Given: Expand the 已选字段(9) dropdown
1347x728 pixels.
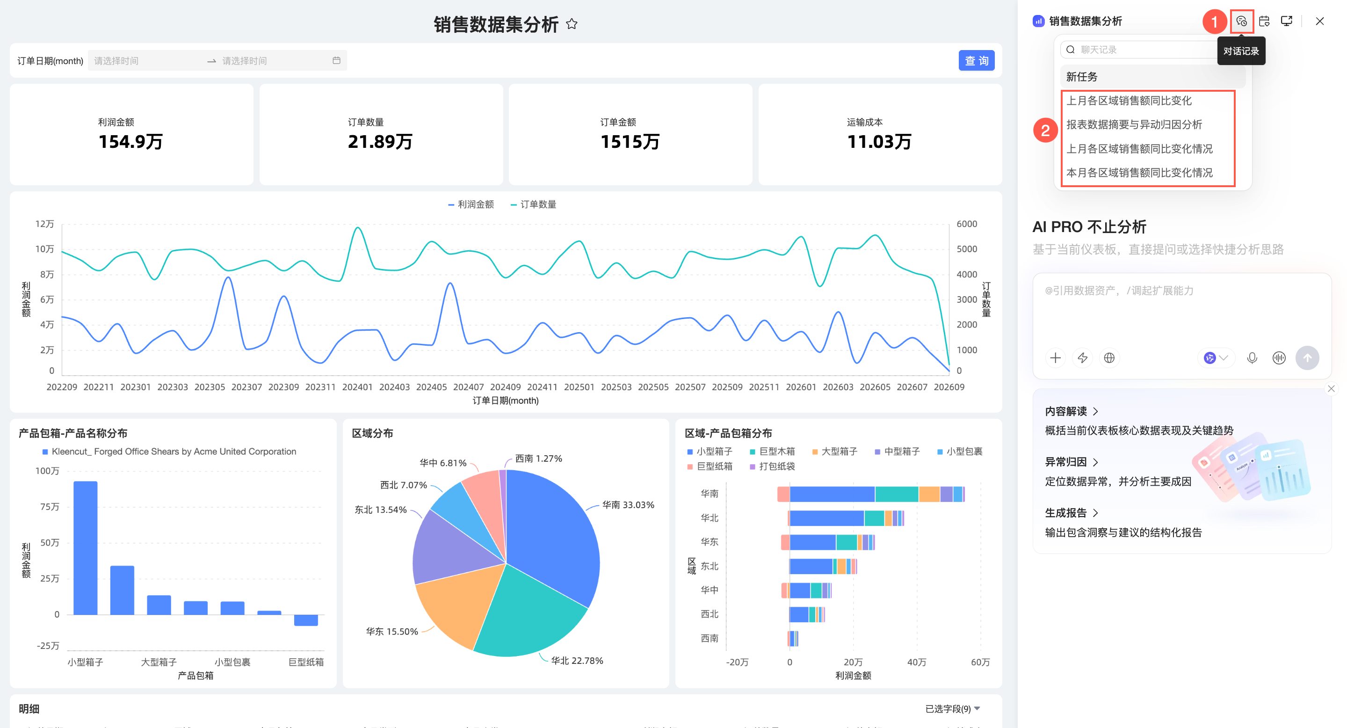Looking at the screenshot, I should pyautogui.click(x=952, y=709).
